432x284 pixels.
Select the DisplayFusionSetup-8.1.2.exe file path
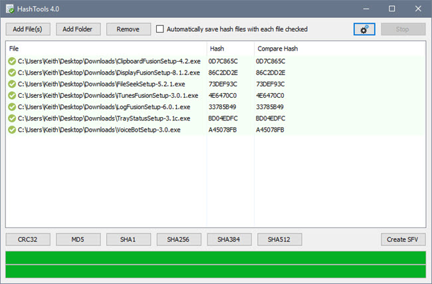(x=109, y=72)
